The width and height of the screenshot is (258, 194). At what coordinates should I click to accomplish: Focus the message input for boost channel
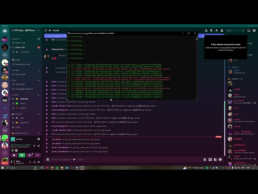click(x=125, y=160)
